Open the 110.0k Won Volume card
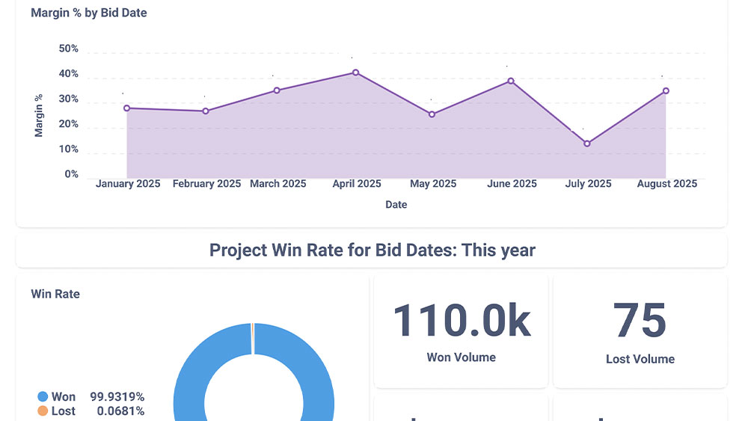748x421 pixels. [461, 331]
